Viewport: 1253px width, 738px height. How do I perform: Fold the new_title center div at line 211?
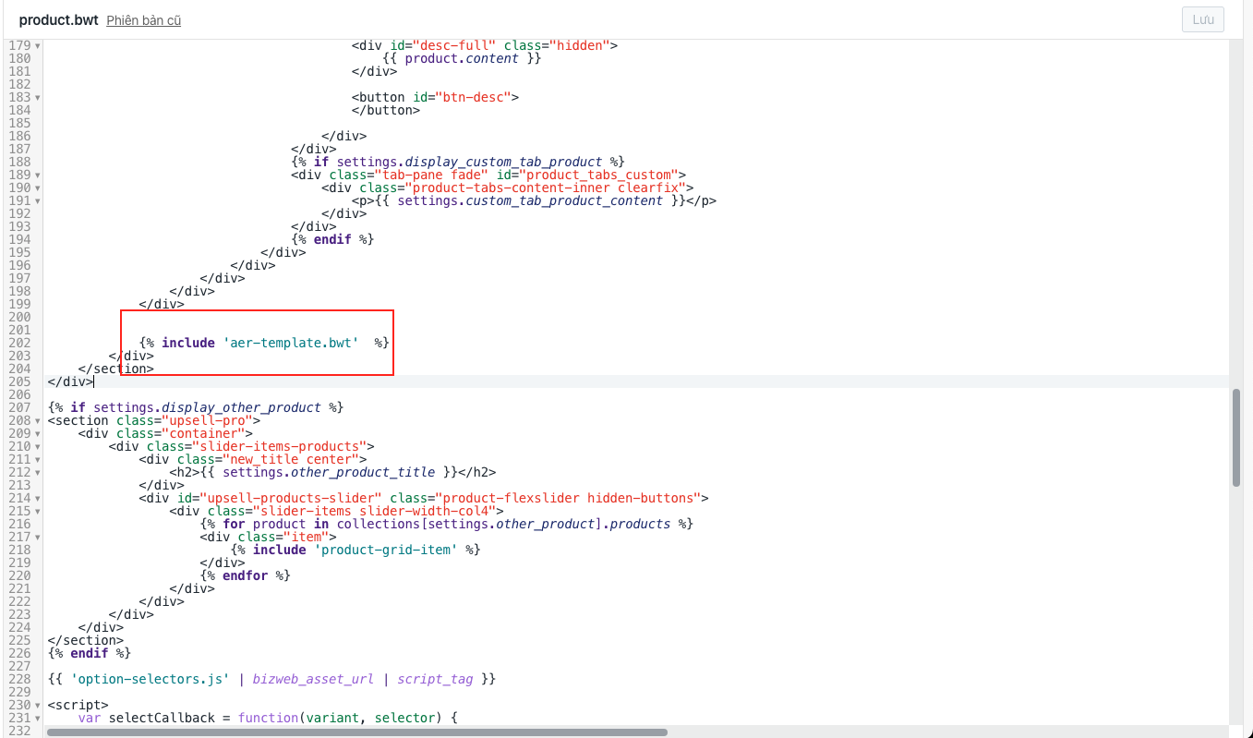pos(38,459)
